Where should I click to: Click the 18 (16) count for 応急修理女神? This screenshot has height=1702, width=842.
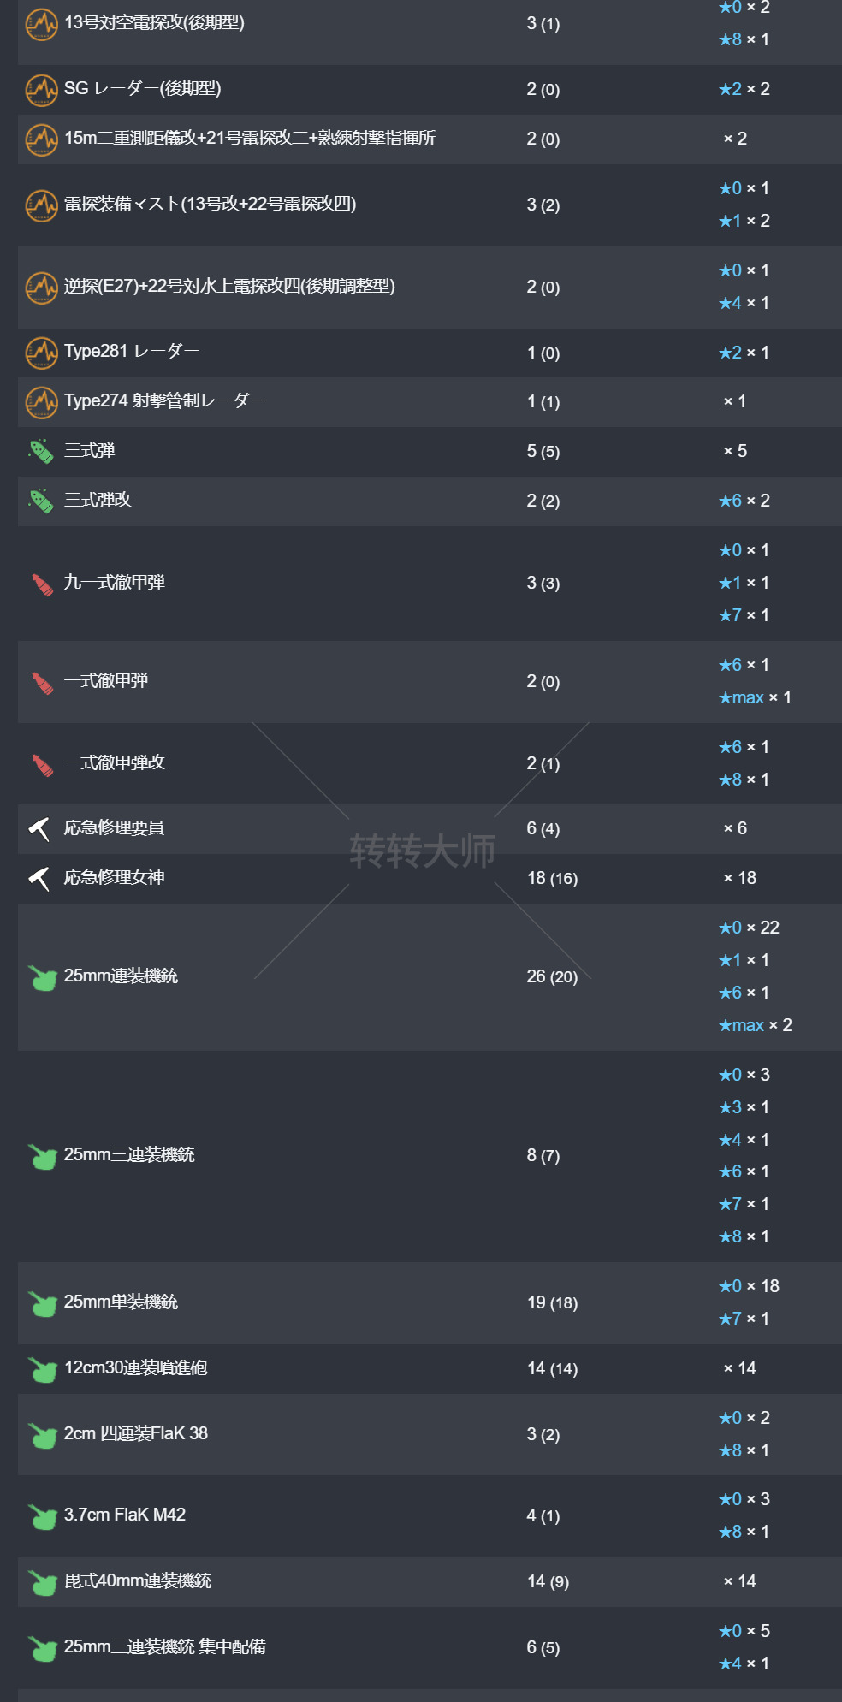coord(552,879)
